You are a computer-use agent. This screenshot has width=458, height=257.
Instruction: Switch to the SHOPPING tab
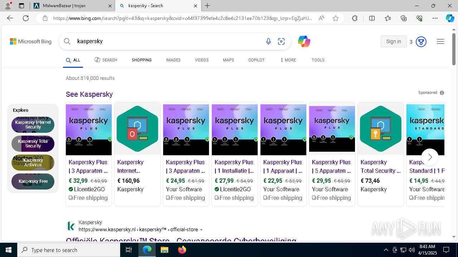pos(142,60)
